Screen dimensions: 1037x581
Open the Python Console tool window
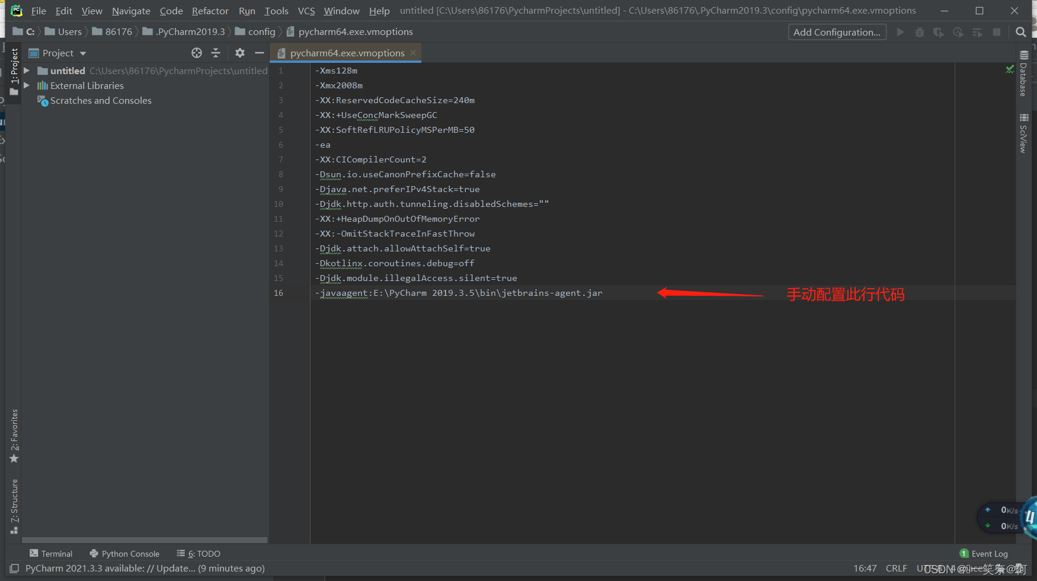click(124, 554)
